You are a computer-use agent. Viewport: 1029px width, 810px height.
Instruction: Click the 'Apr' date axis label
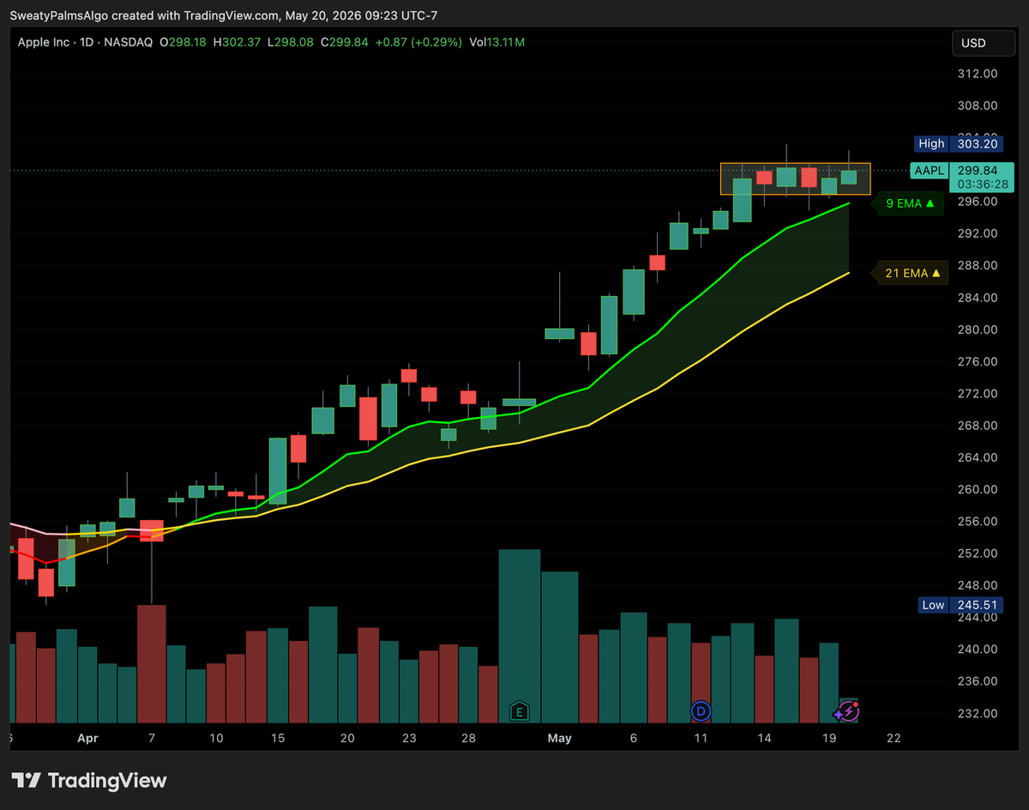coord(87,738)
